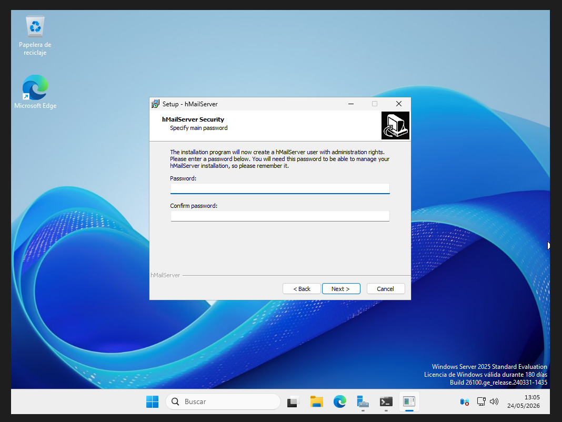The width and height of the screenshot is (562, 422).
Task: Return to previous step with Back
Action: click(x=302, y=289)
